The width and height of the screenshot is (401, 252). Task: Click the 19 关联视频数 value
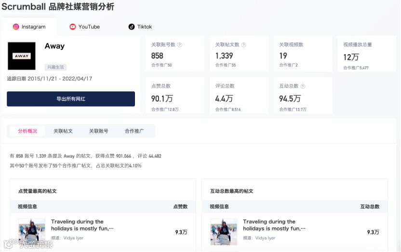(283, 56)
